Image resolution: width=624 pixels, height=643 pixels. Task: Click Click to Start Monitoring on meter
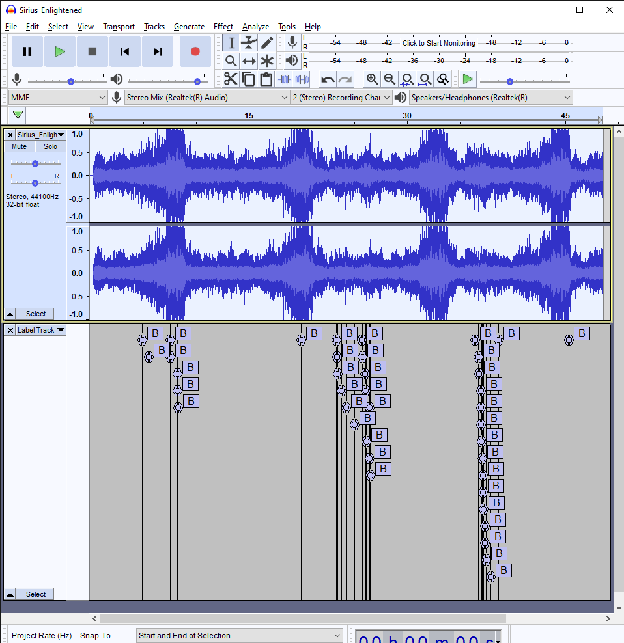(x=439, y=43)
